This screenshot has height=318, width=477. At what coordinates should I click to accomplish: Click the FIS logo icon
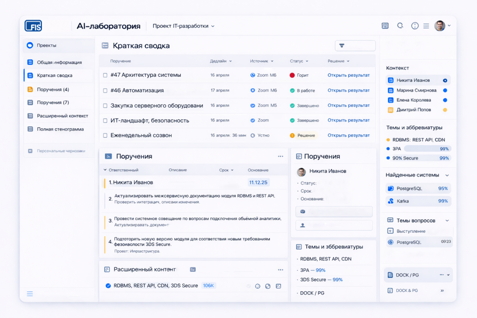[33, 26]
